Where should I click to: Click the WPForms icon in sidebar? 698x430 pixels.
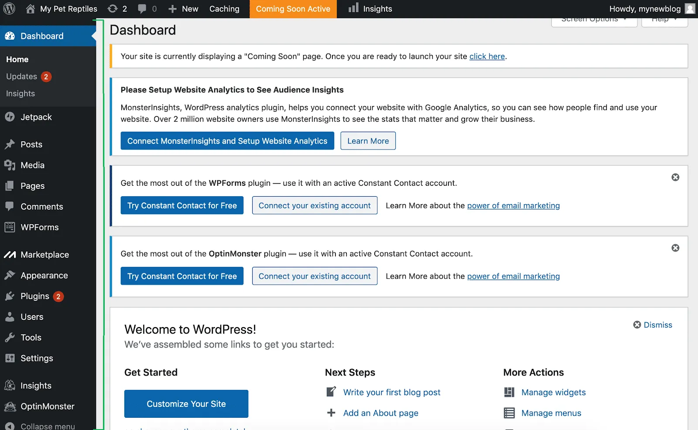tap(10, 227)
